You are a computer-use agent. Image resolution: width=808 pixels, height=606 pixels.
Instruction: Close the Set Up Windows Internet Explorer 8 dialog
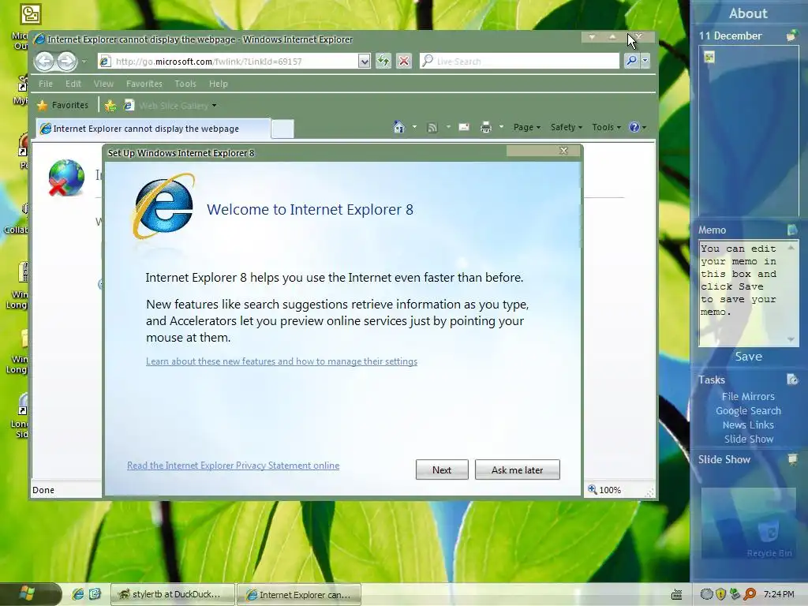tap(563, 151)
